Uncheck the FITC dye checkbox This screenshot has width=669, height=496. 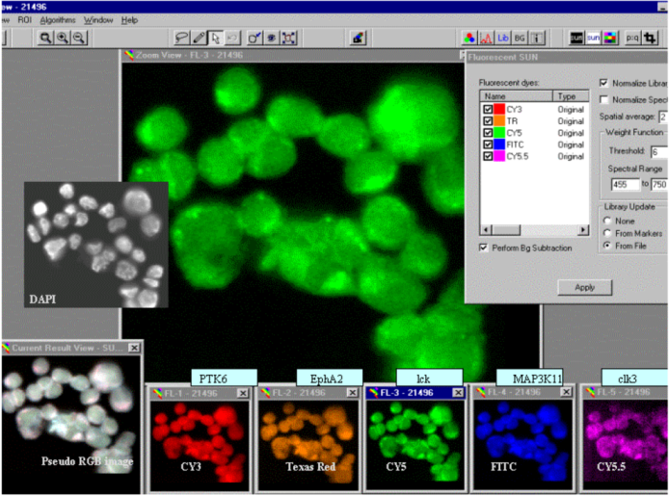click(x=488, y=144)
